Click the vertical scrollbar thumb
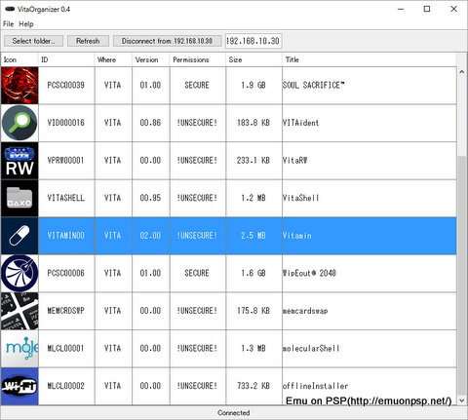The width and height of the screenshot is (468, 420). point(461,276)
